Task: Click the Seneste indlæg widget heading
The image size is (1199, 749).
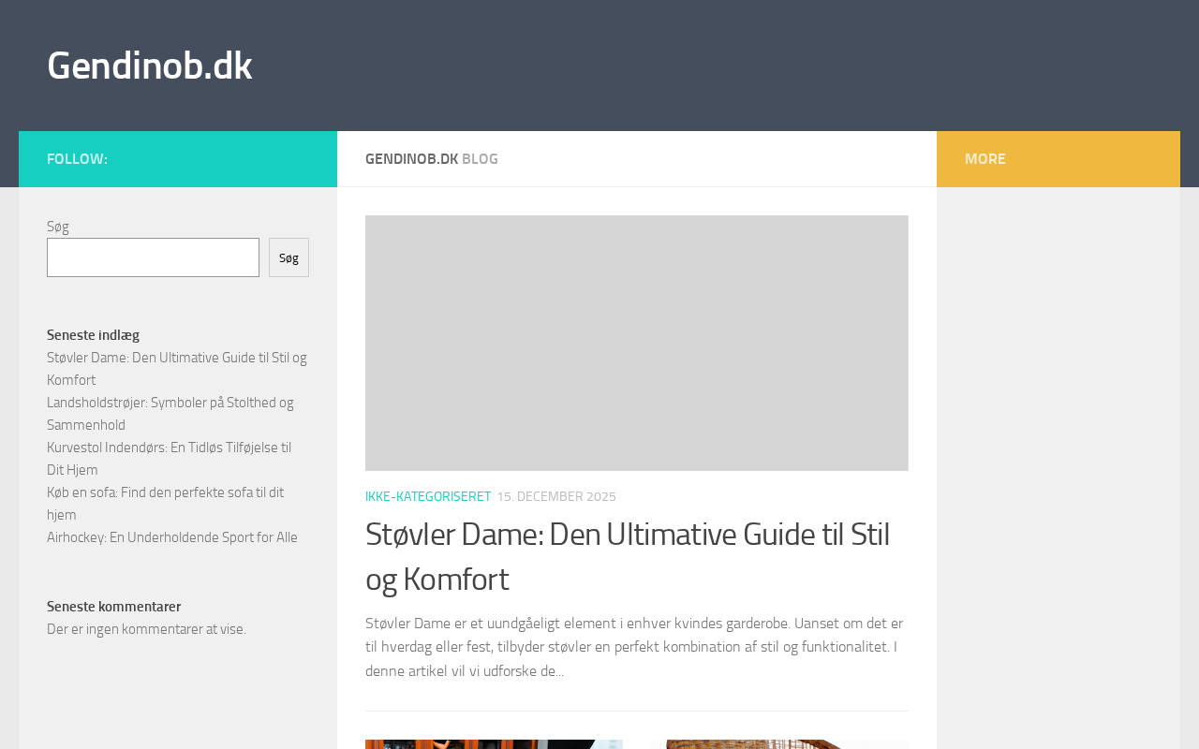Action: [93, 335]
